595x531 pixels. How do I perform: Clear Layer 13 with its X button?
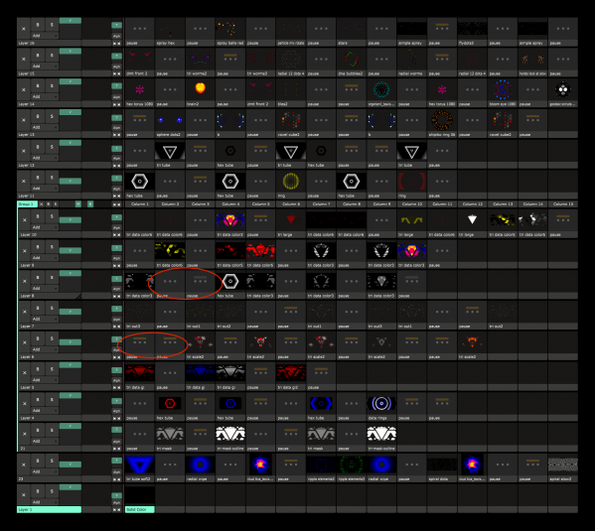pos(24,120)
